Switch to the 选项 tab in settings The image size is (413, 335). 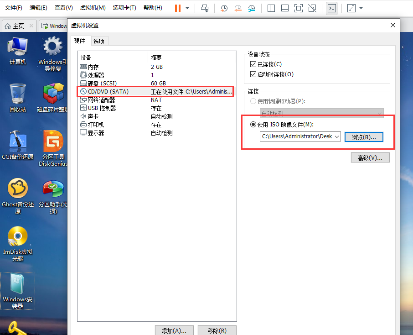point(99,42)
